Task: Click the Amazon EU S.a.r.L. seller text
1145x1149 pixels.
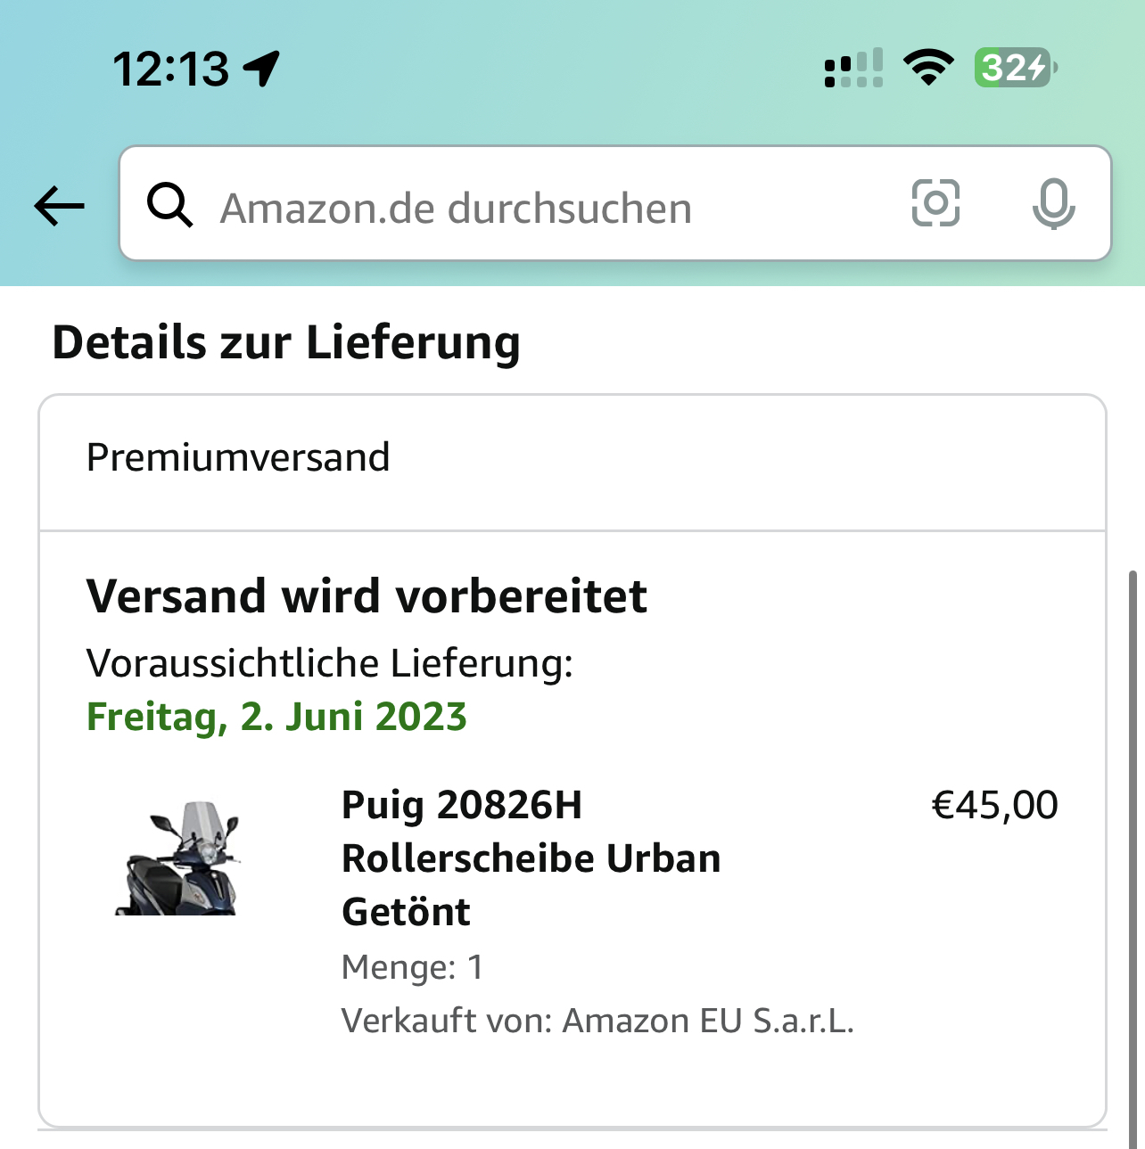Action: 708,1021
